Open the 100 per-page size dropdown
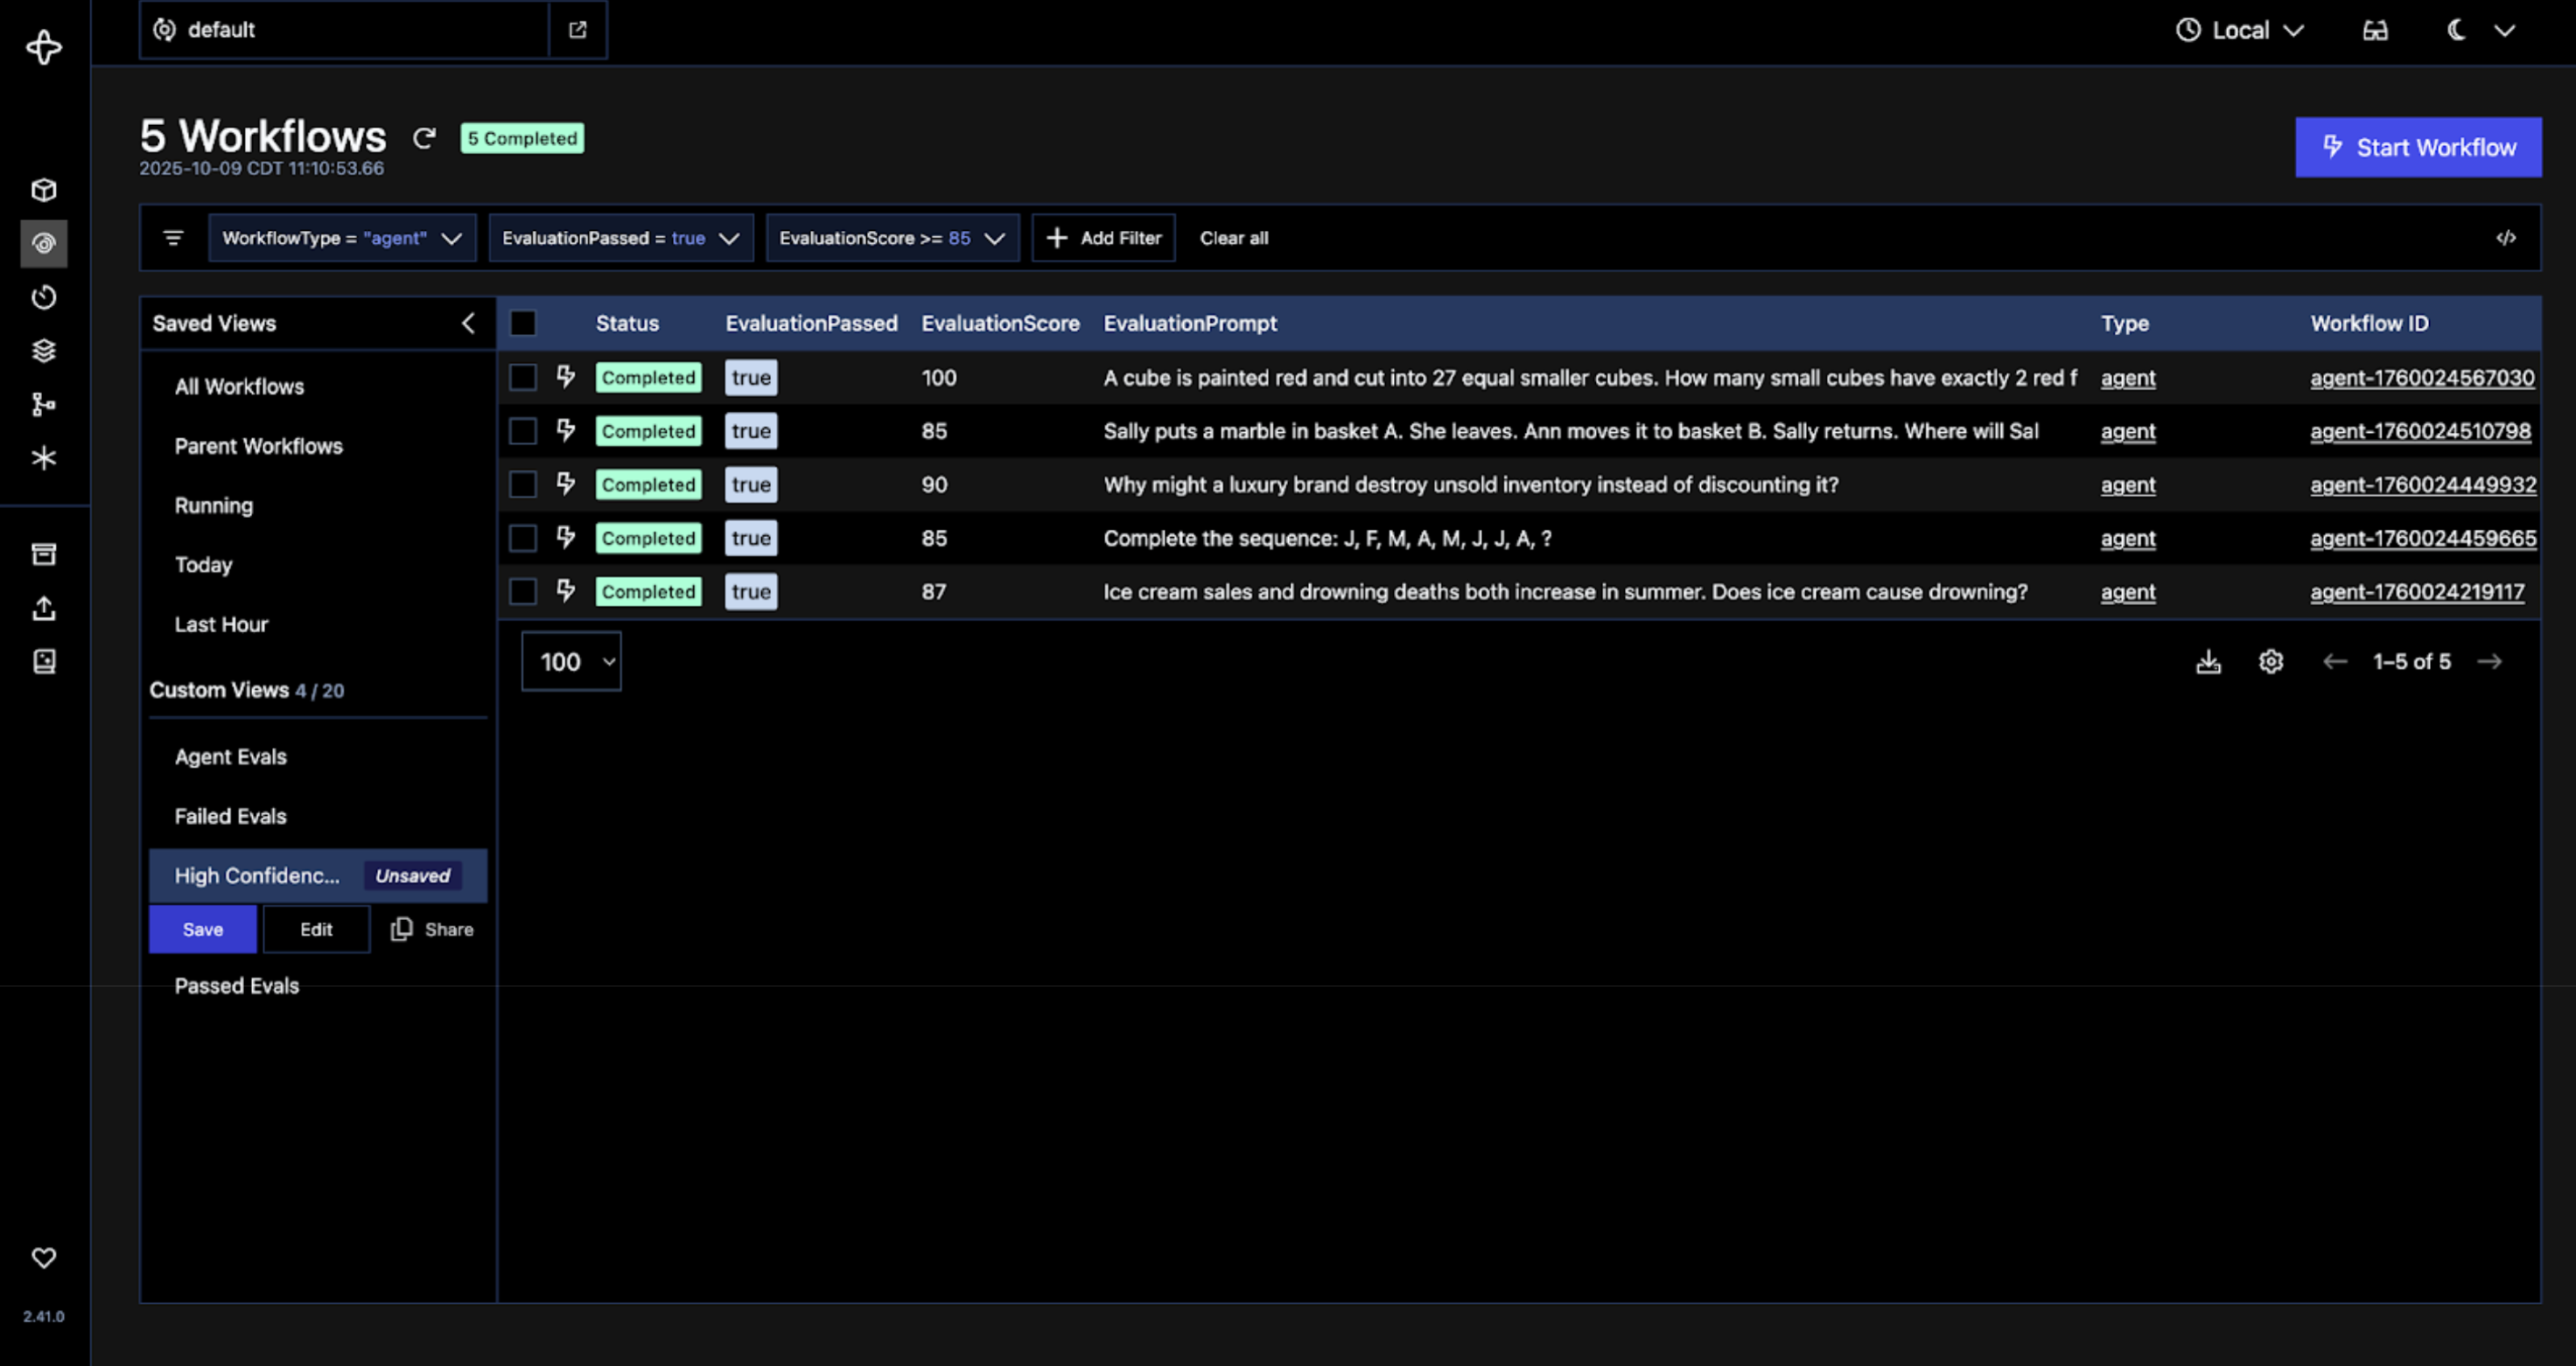The height and width of the screenshot is (1366, 2576). click(x=571, y=661)
